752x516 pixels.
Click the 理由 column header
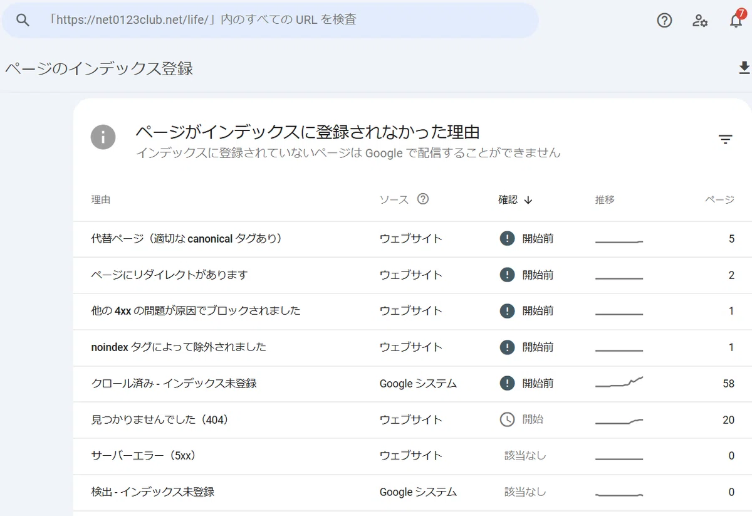[x=101, y=200]
